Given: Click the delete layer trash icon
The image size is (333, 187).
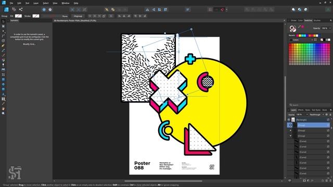Looking at the screenshot, I should (x=330, y=181).
